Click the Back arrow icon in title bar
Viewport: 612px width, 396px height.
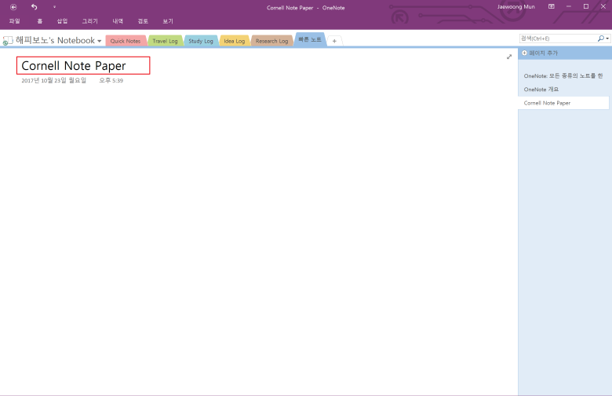[13, 7]
